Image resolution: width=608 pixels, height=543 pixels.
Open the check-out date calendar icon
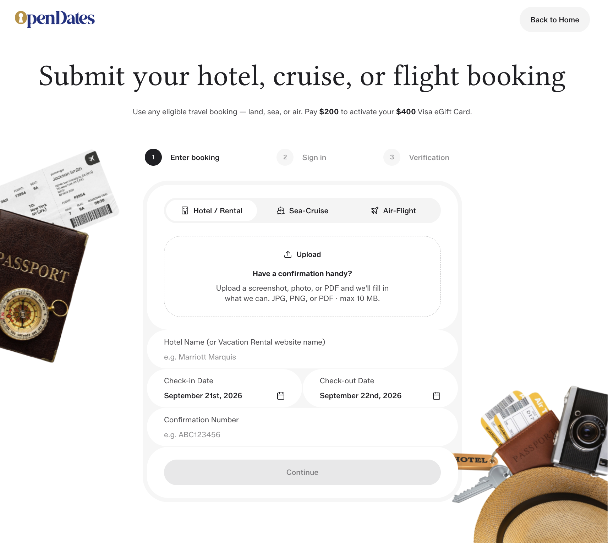437,396
